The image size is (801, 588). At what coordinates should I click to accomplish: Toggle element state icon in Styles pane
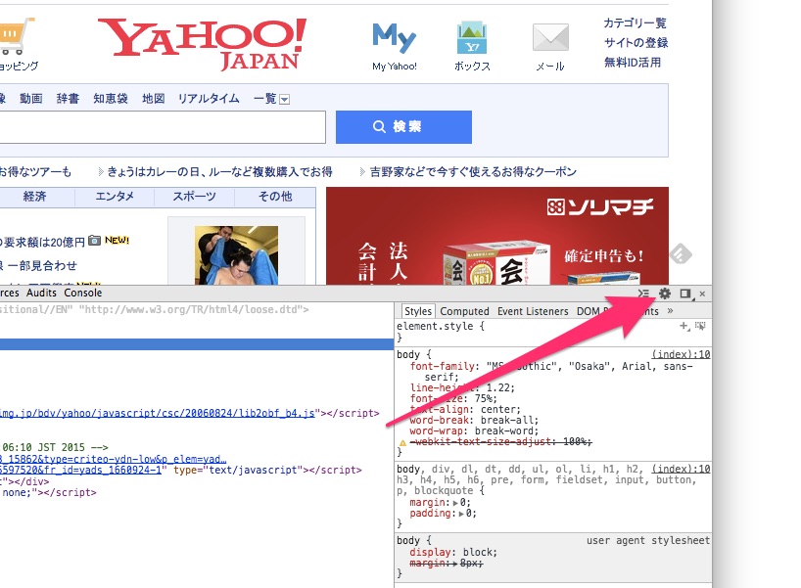700,326
